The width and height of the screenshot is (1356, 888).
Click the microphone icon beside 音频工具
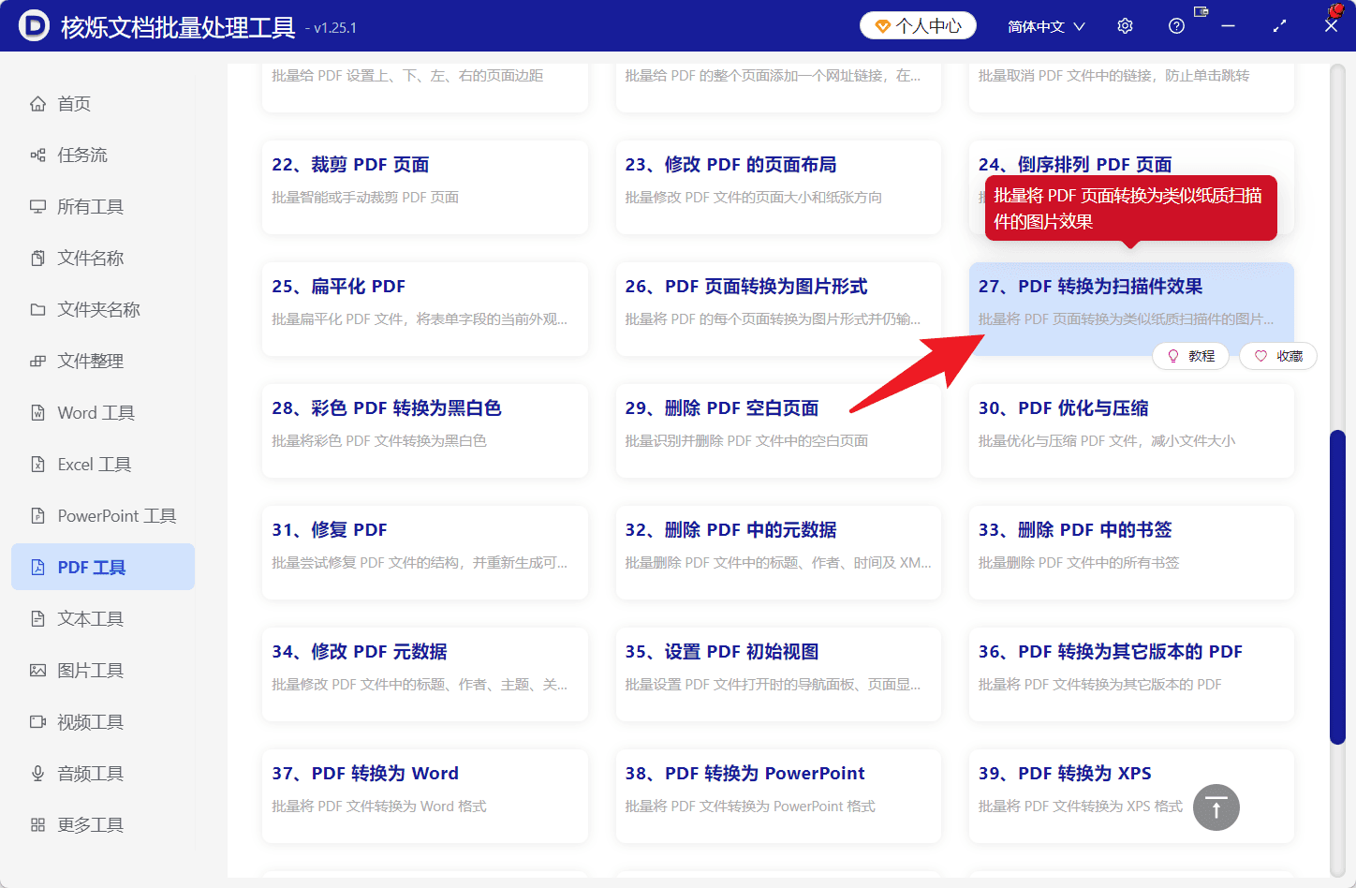click(x=37, y=774)
